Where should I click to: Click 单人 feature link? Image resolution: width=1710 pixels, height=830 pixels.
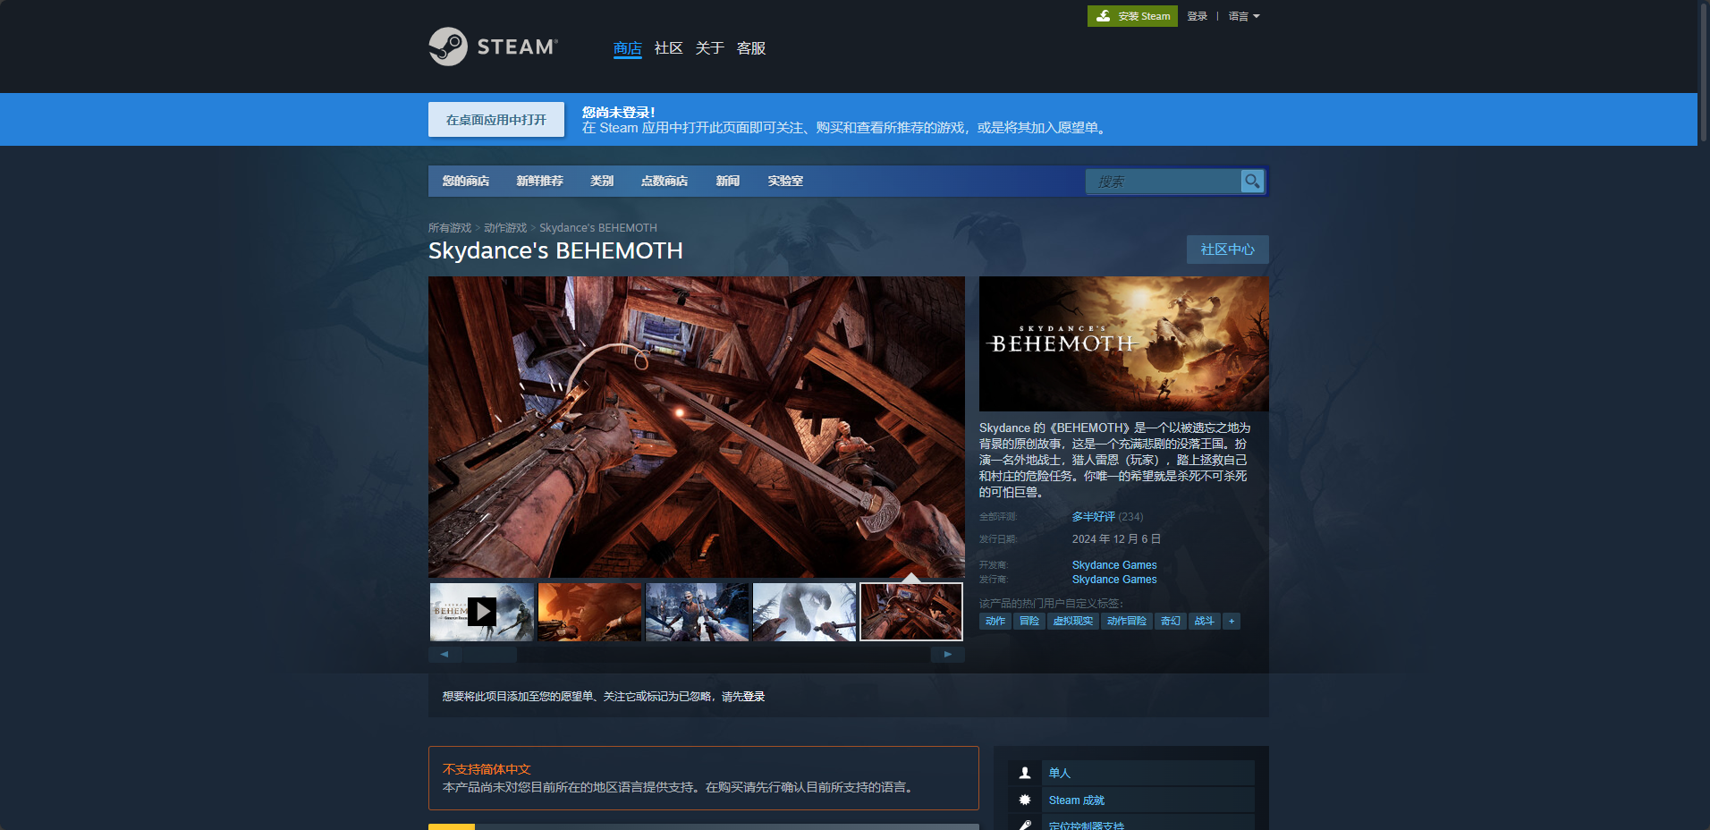(1060, 773)
